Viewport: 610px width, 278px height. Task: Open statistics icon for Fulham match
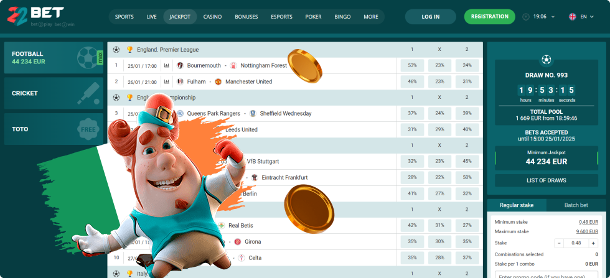click(167, 81)
